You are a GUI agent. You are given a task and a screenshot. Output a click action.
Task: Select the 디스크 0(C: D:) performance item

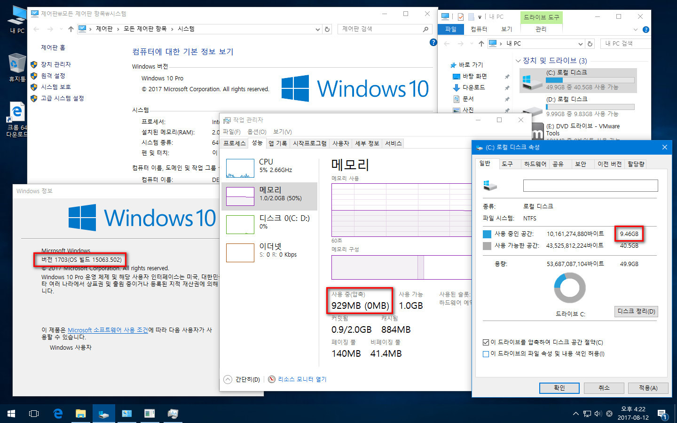coord(269,224)
